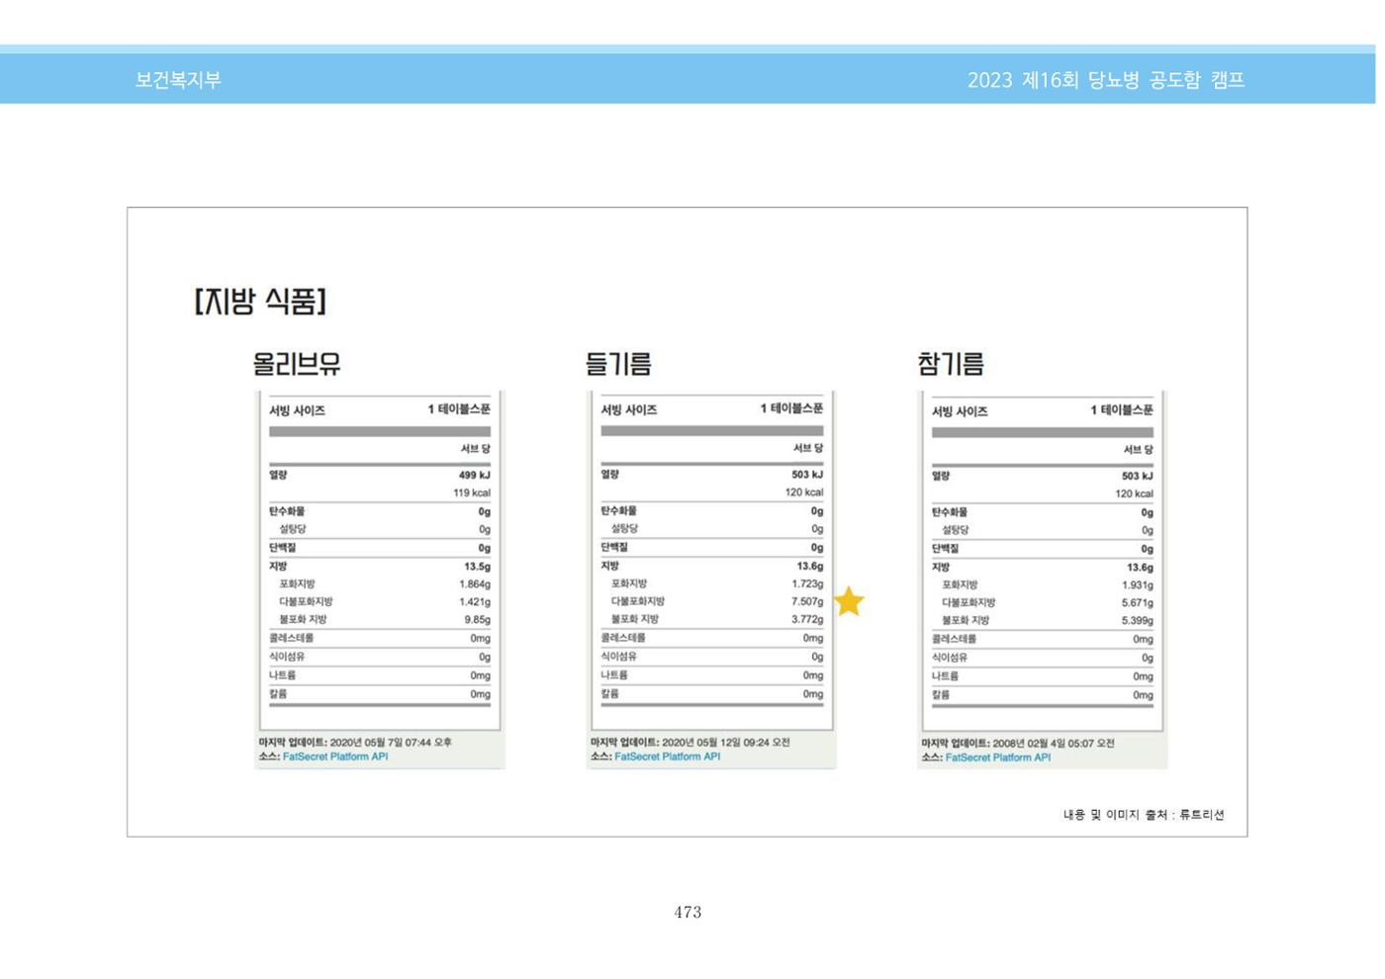
Task: Click the 119 kcal value in 올리브유 label
Action: (x=472, y=492)
